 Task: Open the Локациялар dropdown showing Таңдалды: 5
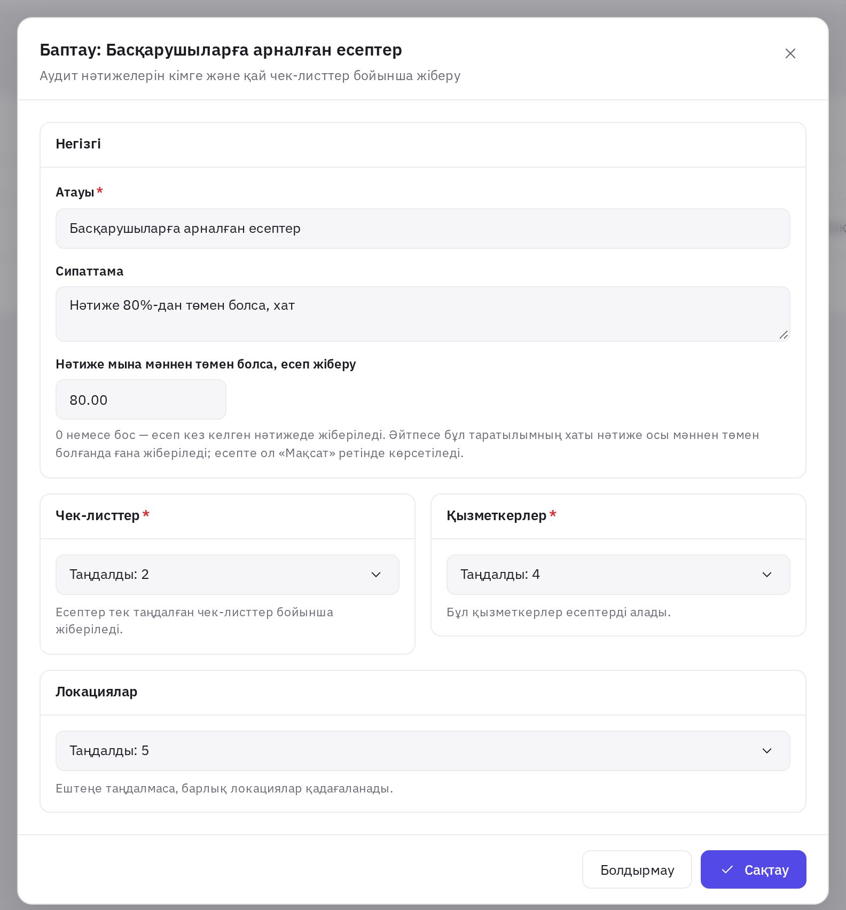tap(422, 751)
